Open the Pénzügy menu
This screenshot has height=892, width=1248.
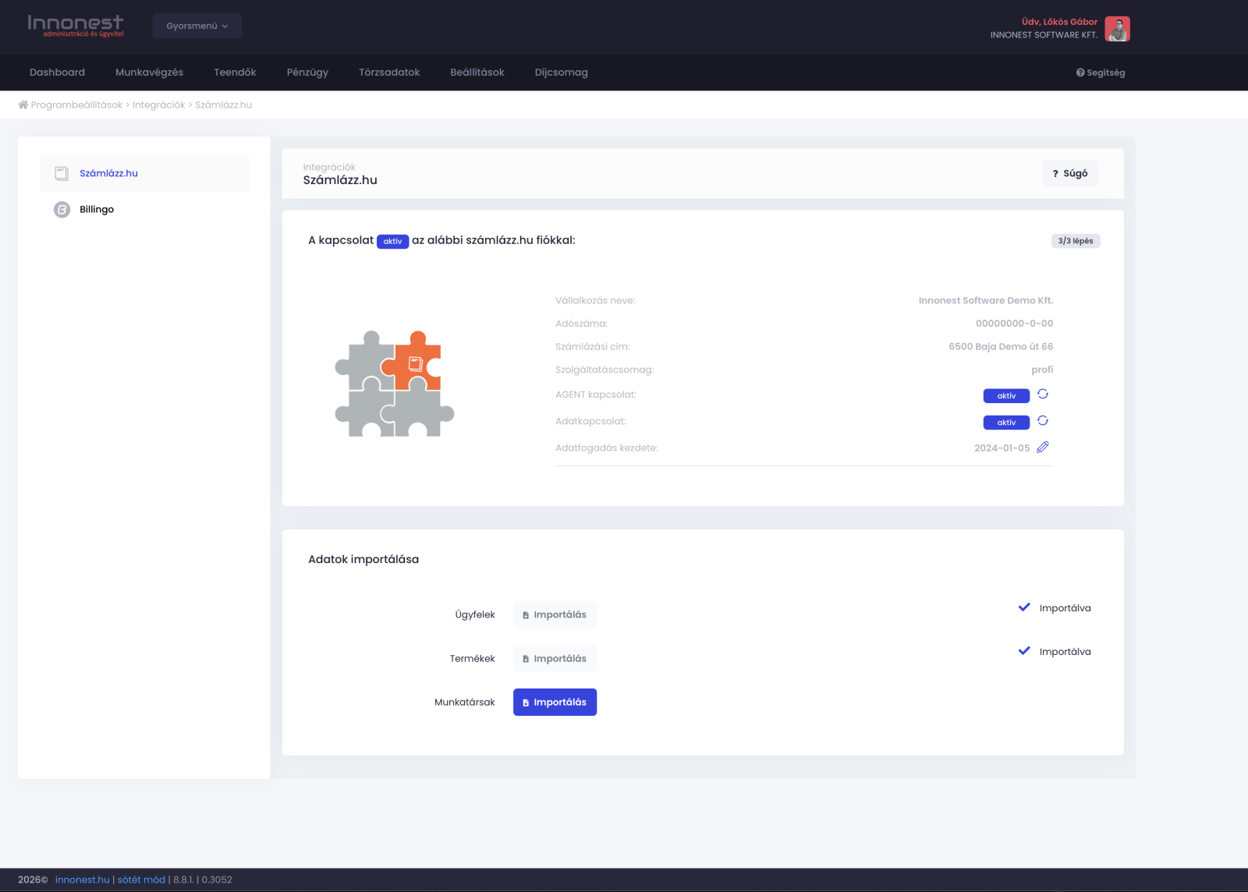click(307, 73)
